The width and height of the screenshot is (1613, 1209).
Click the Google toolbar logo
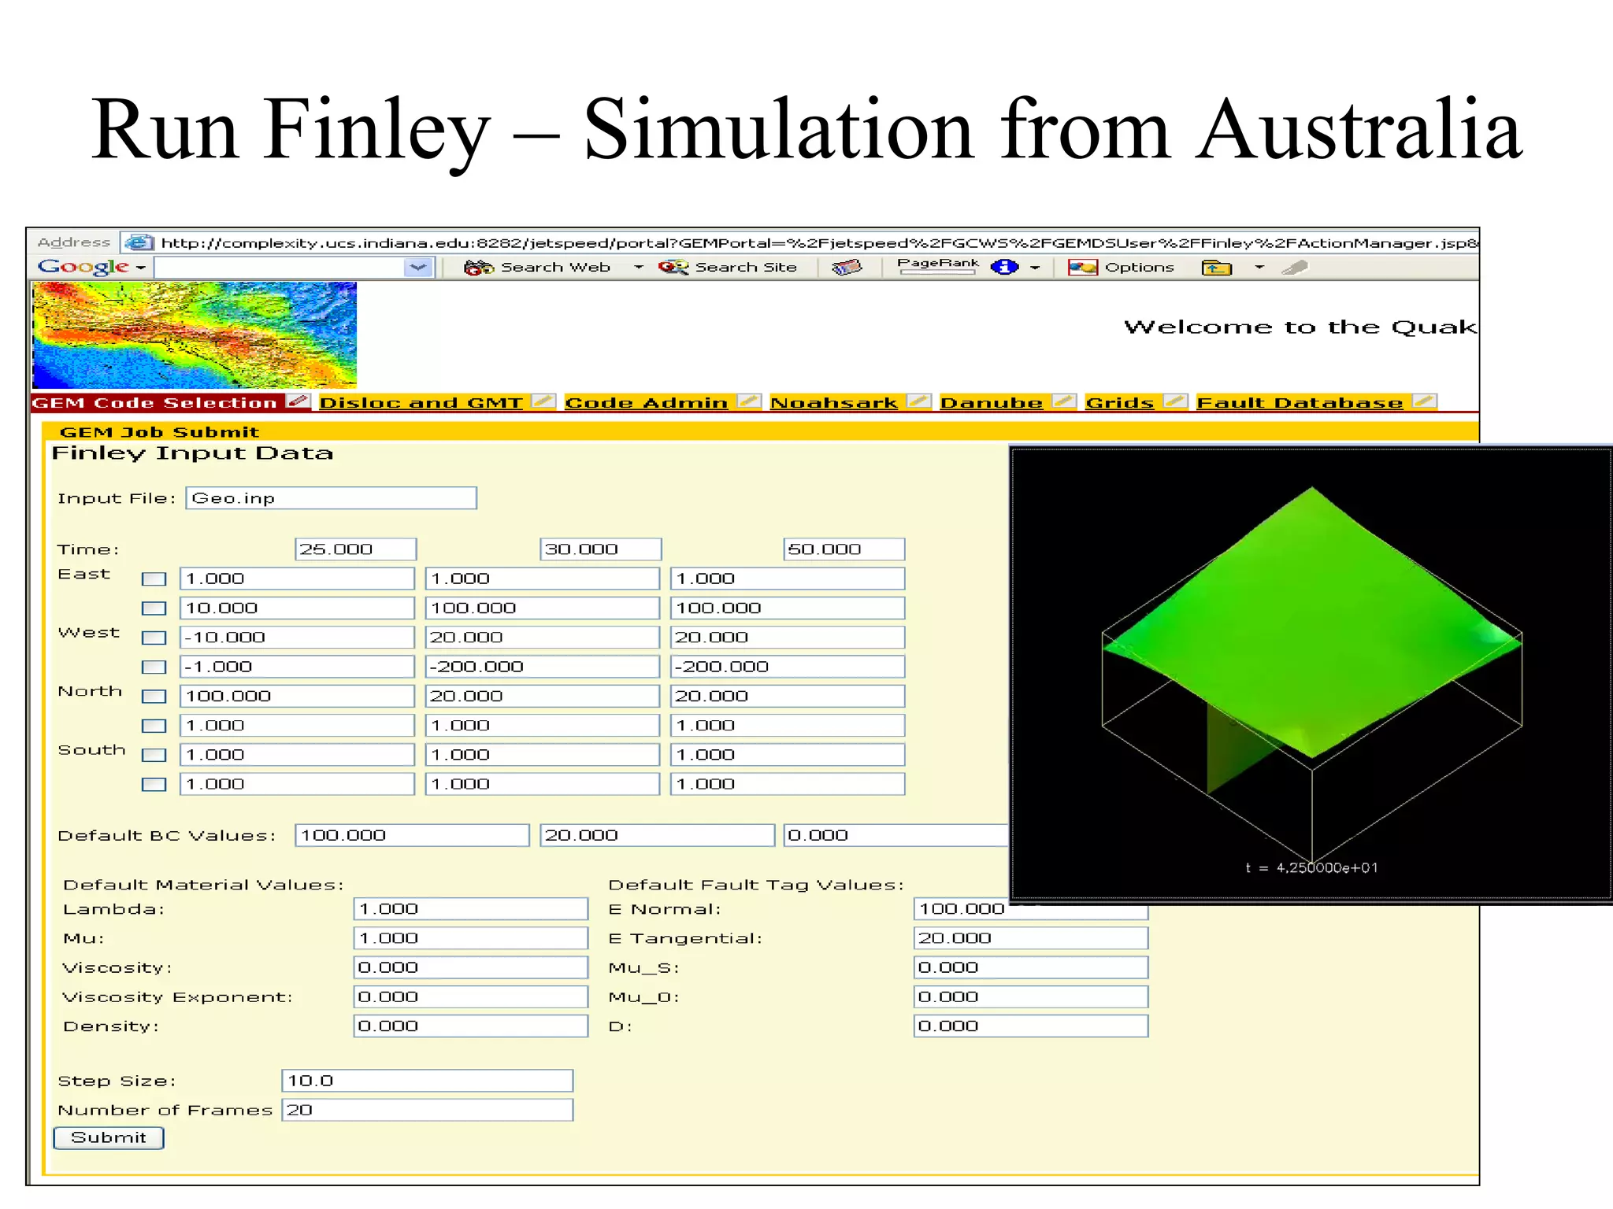coord(83,267)
